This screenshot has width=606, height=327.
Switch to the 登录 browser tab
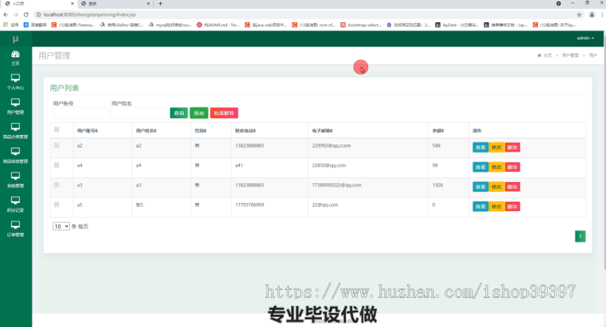114,3
